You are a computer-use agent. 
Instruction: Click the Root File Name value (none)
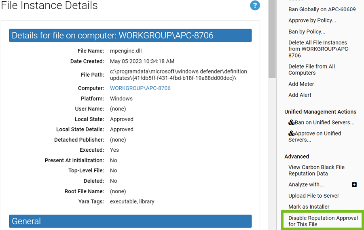tap(118, 192)
